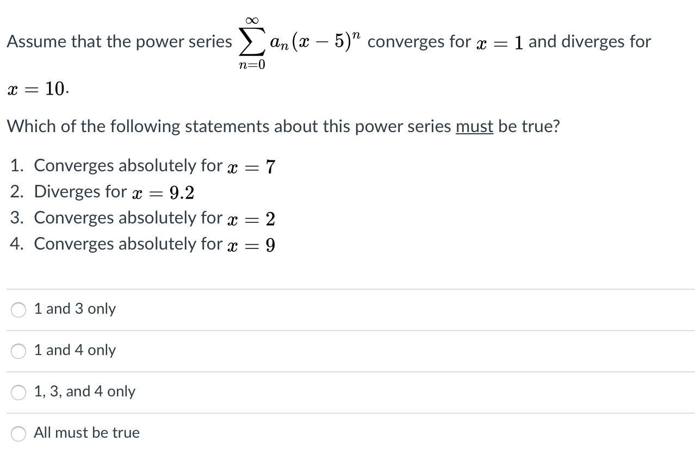Click the infinity symbol above the sigma
The image size is (695, 460).
pyautogui.click(x=252, y=20)
